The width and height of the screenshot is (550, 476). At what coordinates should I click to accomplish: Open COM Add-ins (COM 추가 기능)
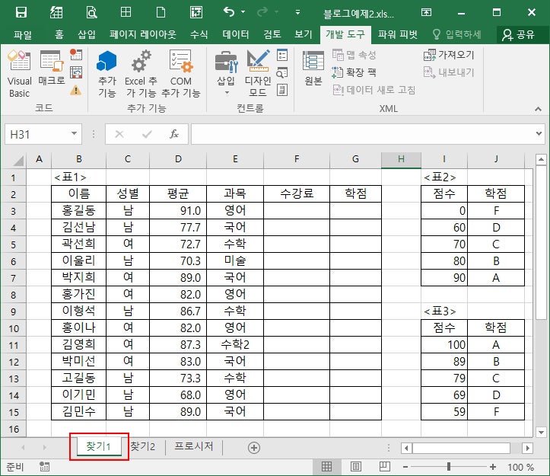point(181,74)
